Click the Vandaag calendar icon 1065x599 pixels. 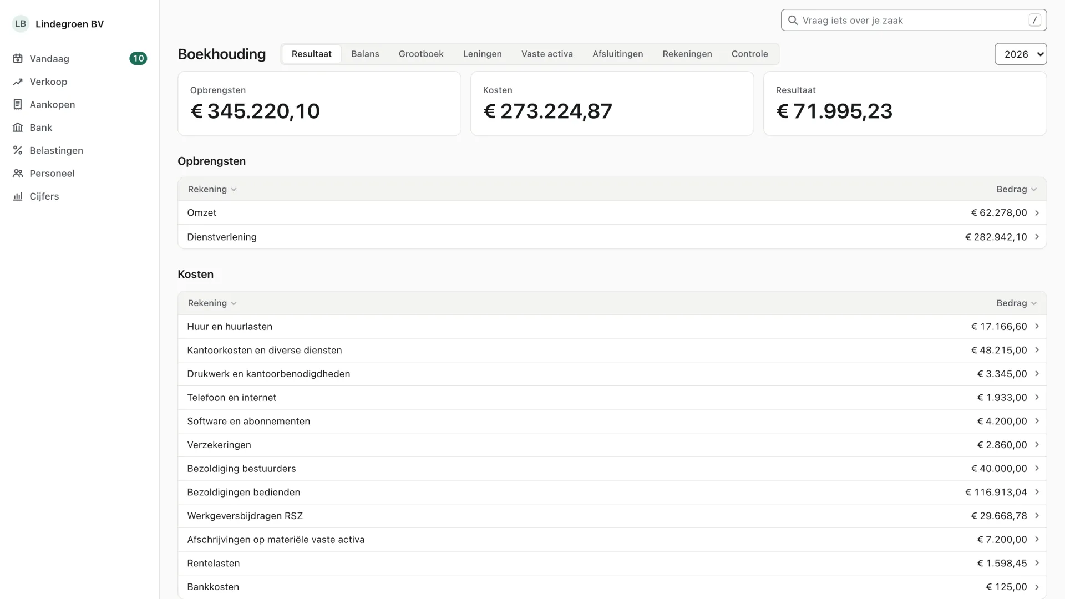[x=18, y=59]
